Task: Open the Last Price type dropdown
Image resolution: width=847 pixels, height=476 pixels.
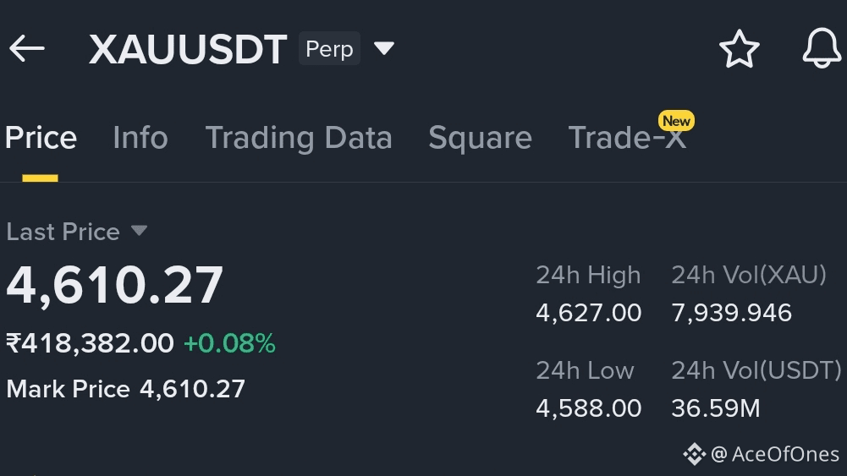Action: 140,231
